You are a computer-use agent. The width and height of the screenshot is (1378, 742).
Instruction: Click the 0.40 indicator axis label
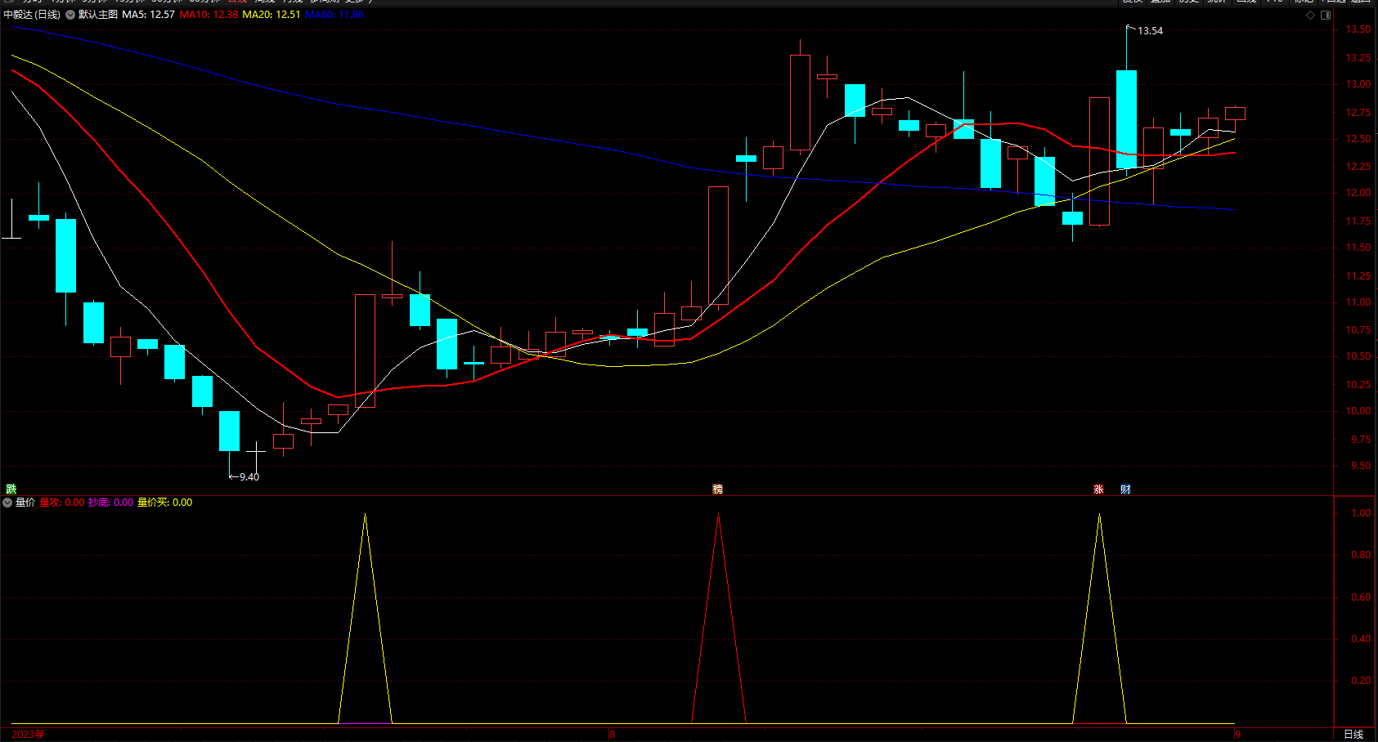[x=1361, y=639]
